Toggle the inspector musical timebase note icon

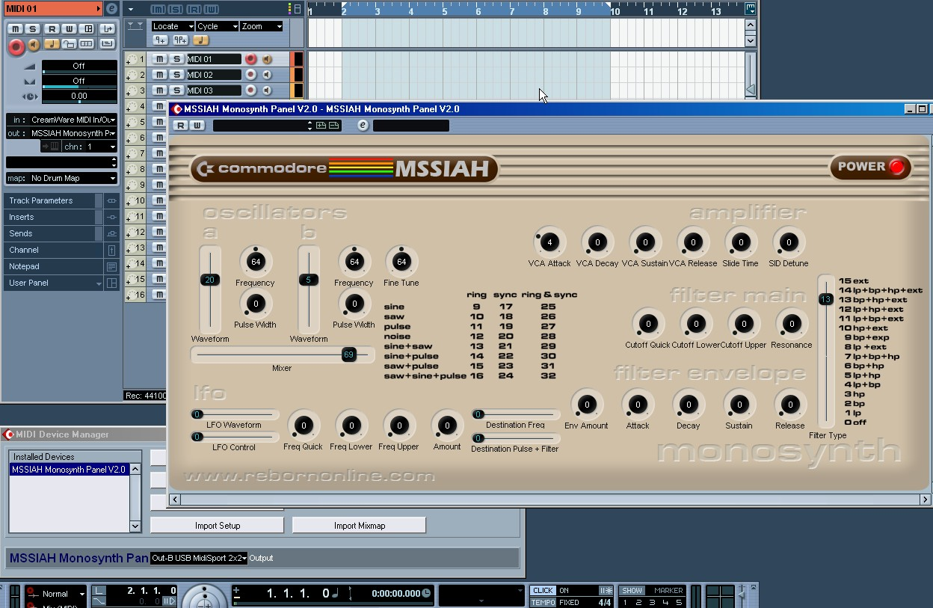[52, 45]
